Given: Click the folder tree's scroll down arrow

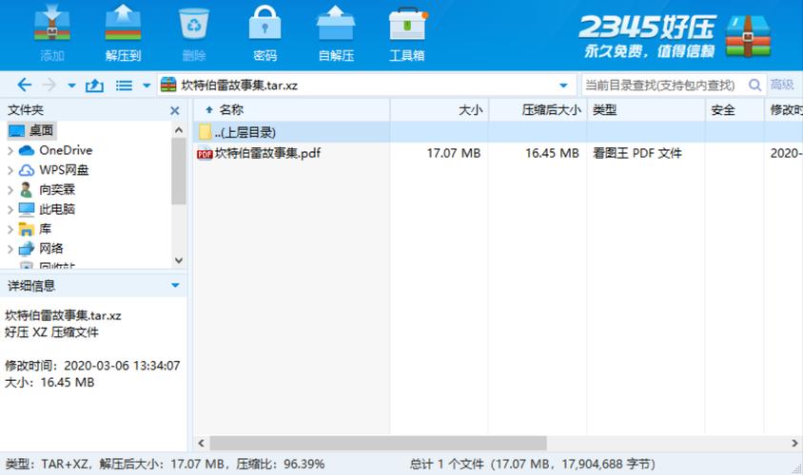Looking at the screenshot, I should click(179, 260).
